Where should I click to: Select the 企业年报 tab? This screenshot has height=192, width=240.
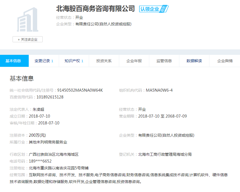pyautogui.click(x=134, y=61)
